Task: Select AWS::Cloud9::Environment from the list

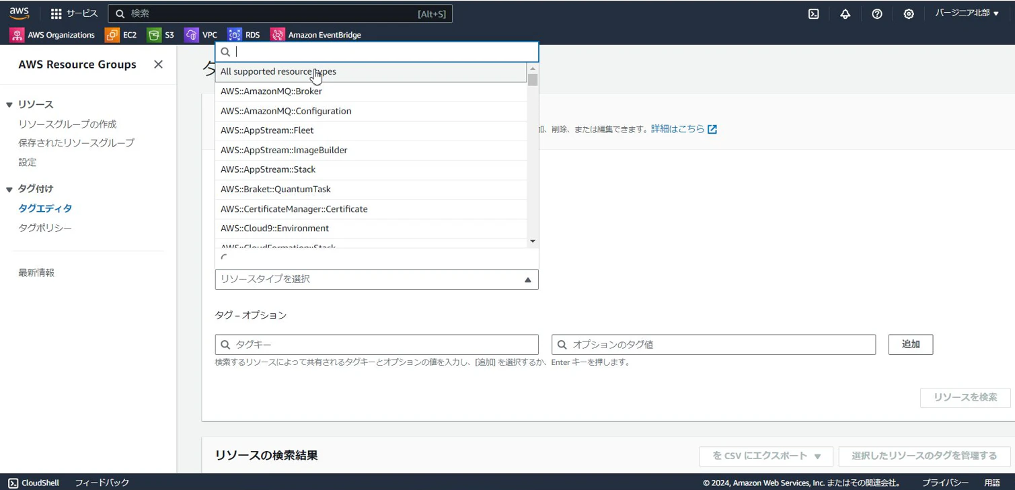Action: click(371, 229)
